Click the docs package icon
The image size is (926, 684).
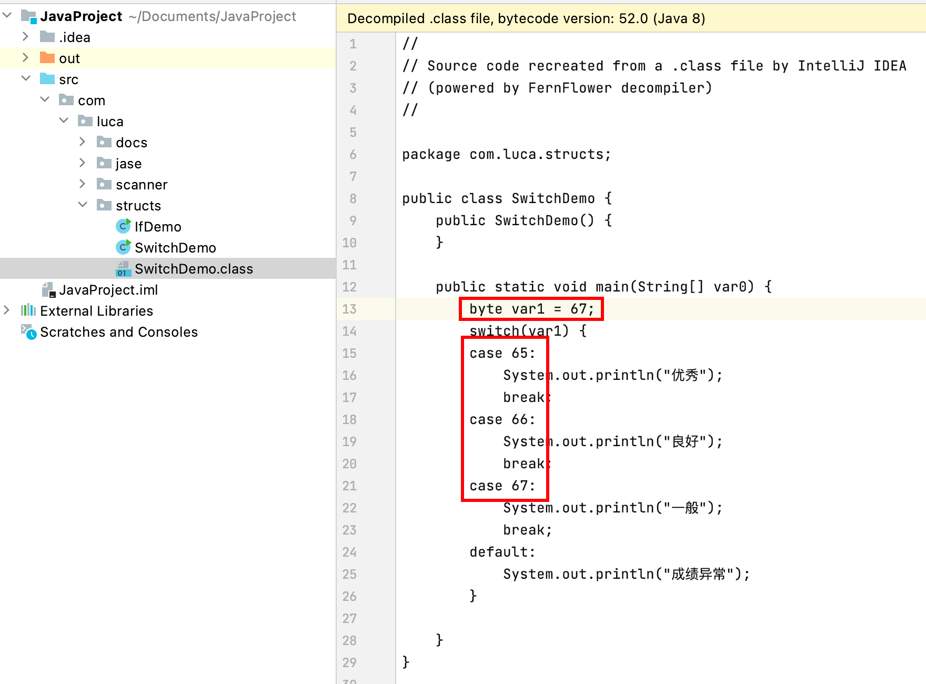coord(104,142)
